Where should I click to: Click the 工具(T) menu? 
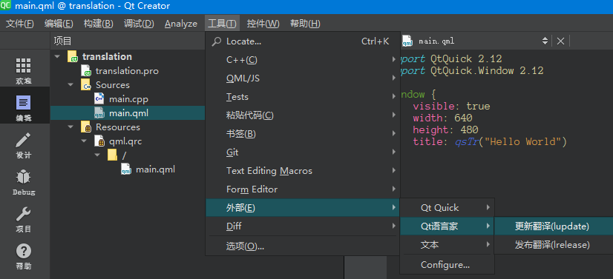click(222, 24)
